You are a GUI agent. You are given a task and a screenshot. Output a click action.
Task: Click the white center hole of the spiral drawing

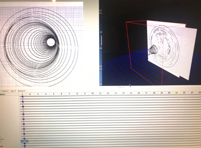pos(51,42)
